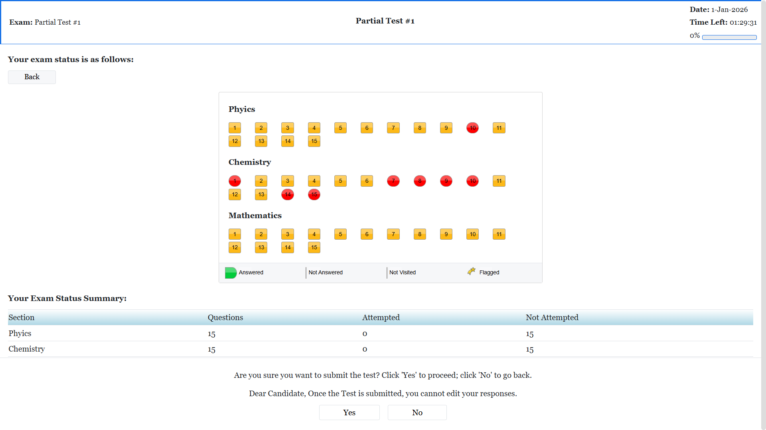Click Chemistry question 15 red circle

[x=314, y=194]
